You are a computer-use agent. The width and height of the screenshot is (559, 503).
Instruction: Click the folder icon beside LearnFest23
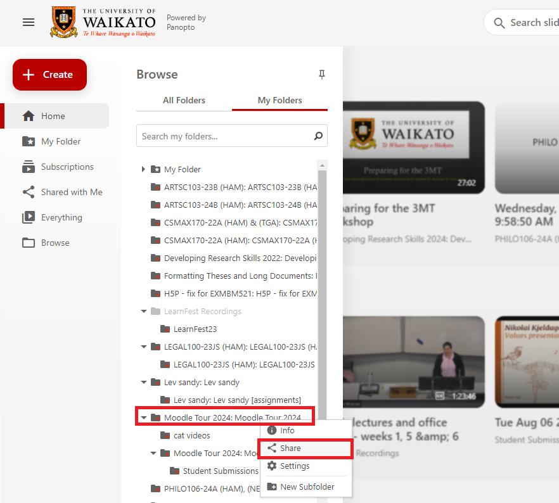pos(165,329)
